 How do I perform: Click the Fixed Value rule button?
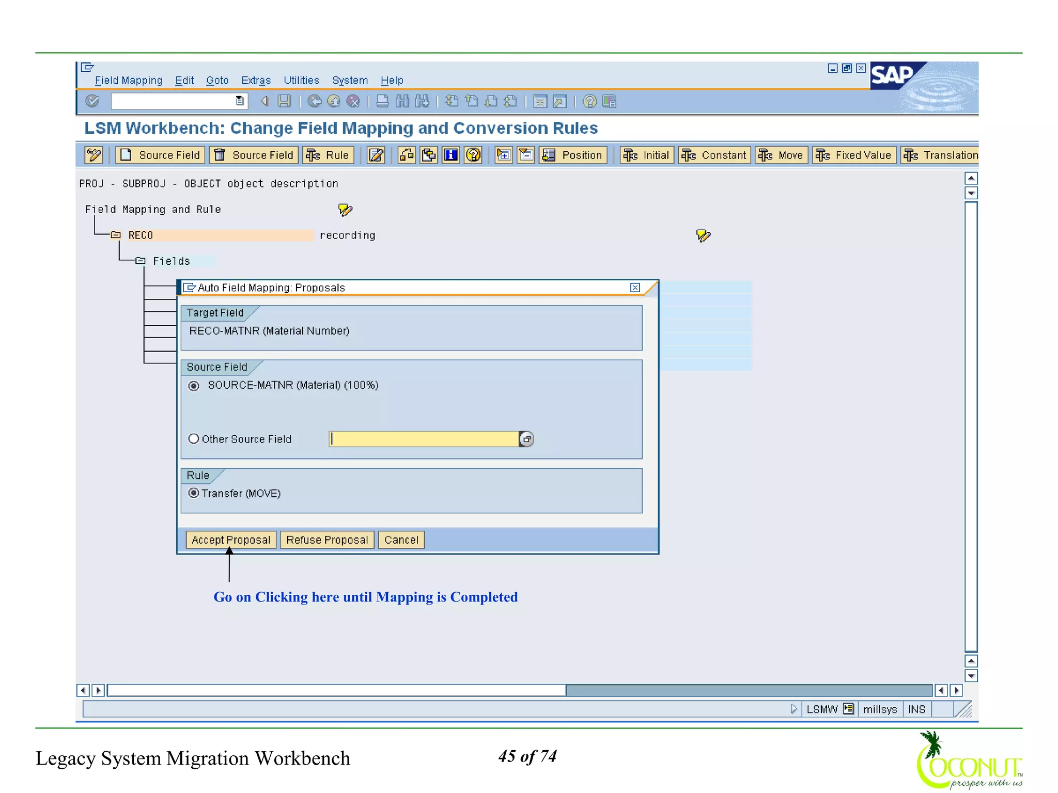click(x=854, y=155)
